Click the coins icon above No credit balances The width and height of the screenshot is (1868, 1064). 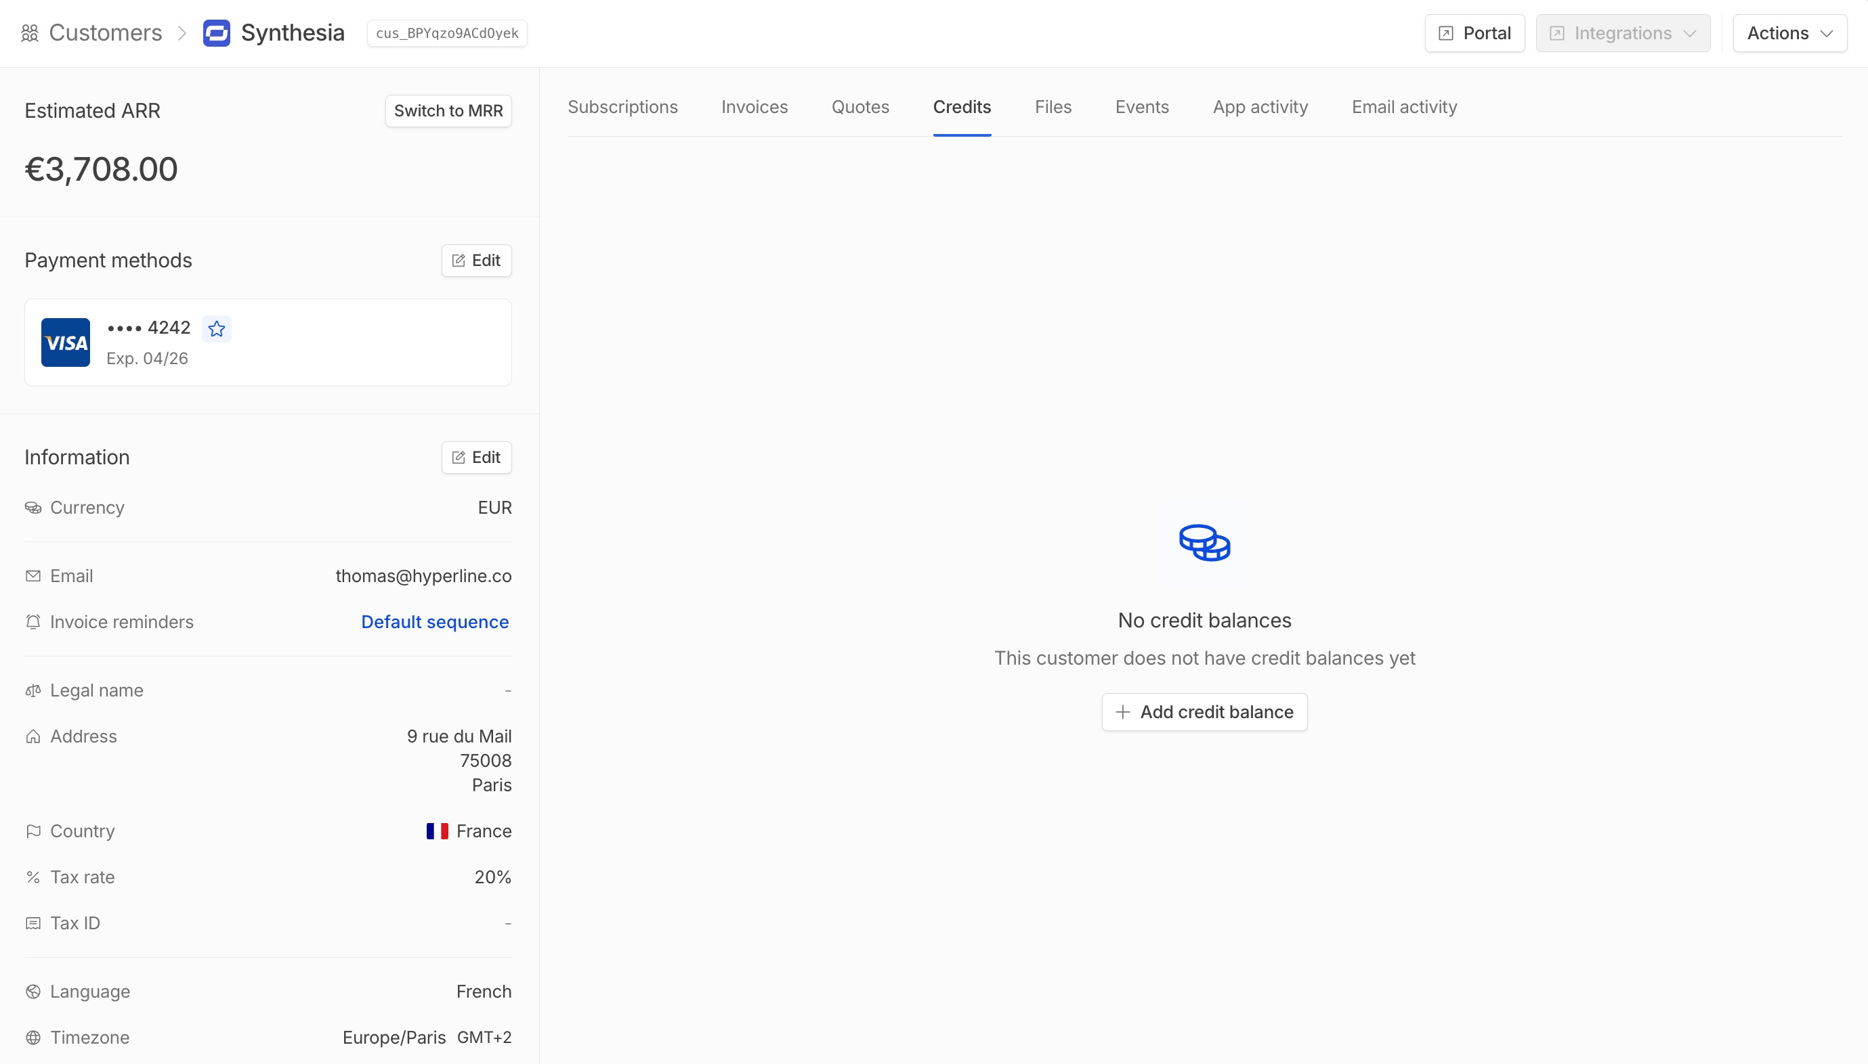click(x=1204, y=542)
